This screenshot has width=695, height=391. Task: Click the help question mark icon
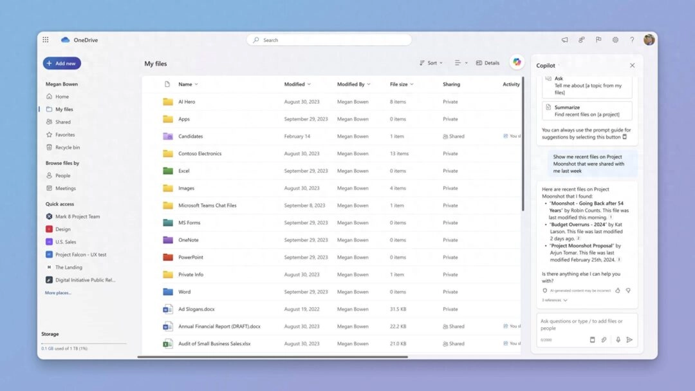632,40
